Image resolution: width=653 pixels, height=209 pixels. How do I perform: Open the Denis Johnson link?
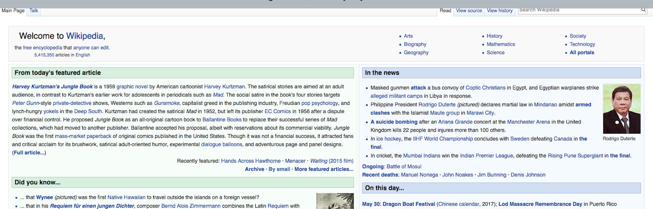[x=528, y=175]
